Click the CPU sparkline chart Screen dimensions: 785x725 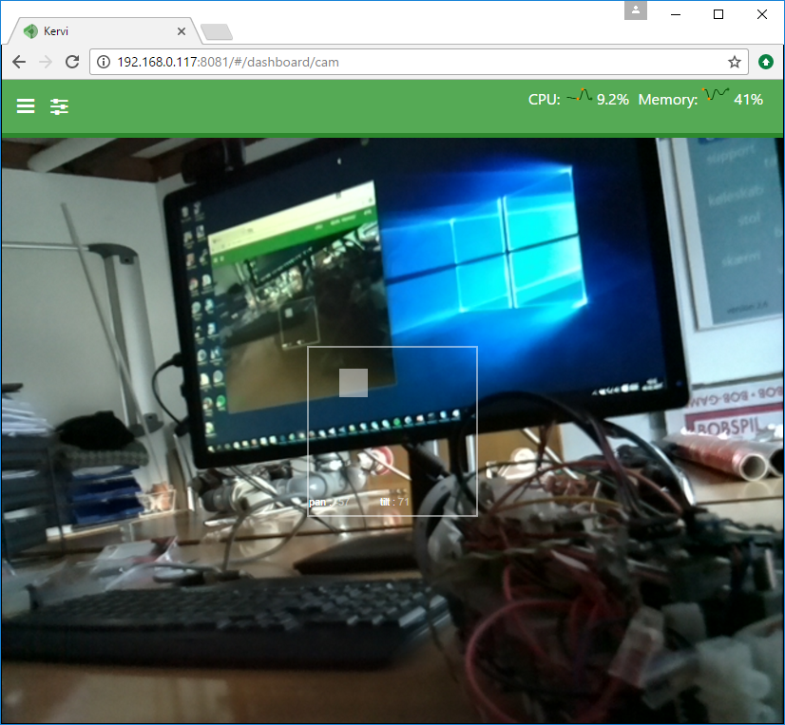coord(579,96)
